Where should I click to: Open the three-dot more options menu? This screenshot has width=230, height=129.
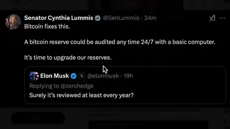coord(222,18)
